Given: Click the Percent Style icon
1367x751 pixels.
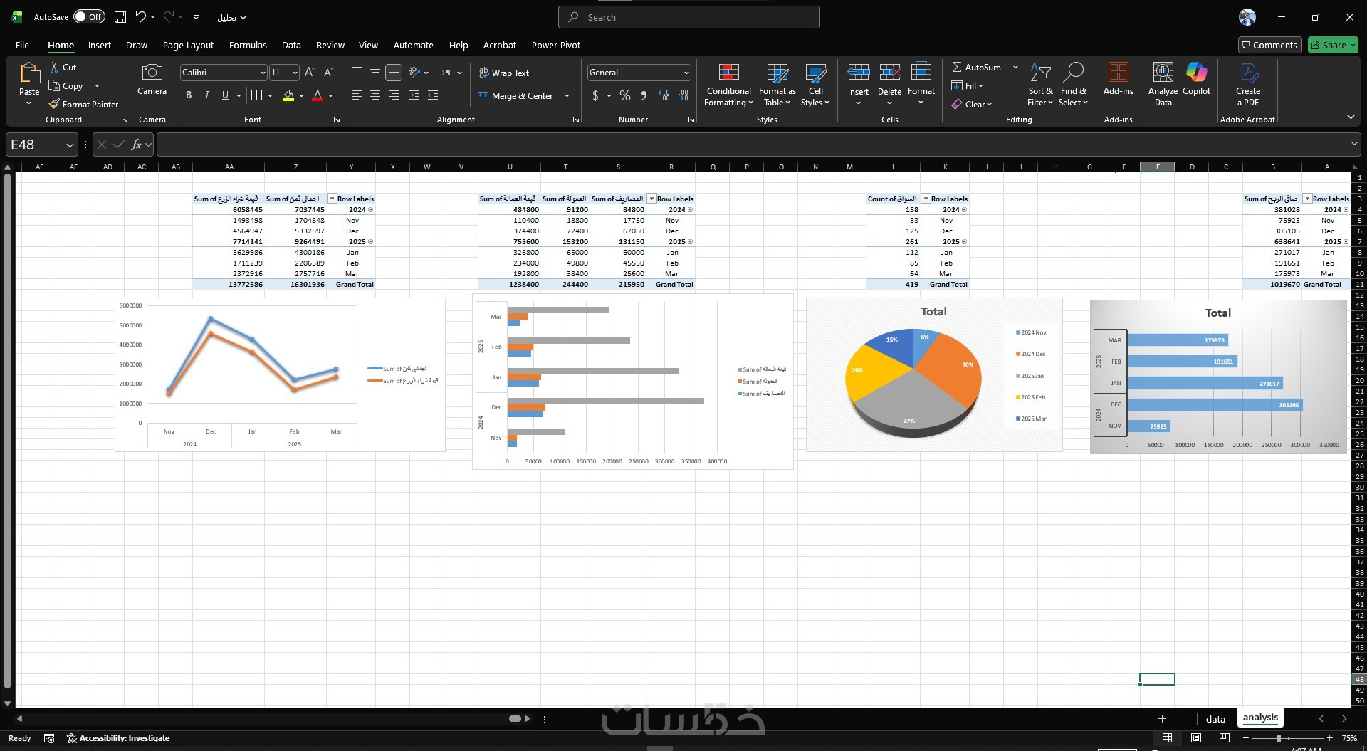Looking at the screenshot, I should [x=624, y=95].
